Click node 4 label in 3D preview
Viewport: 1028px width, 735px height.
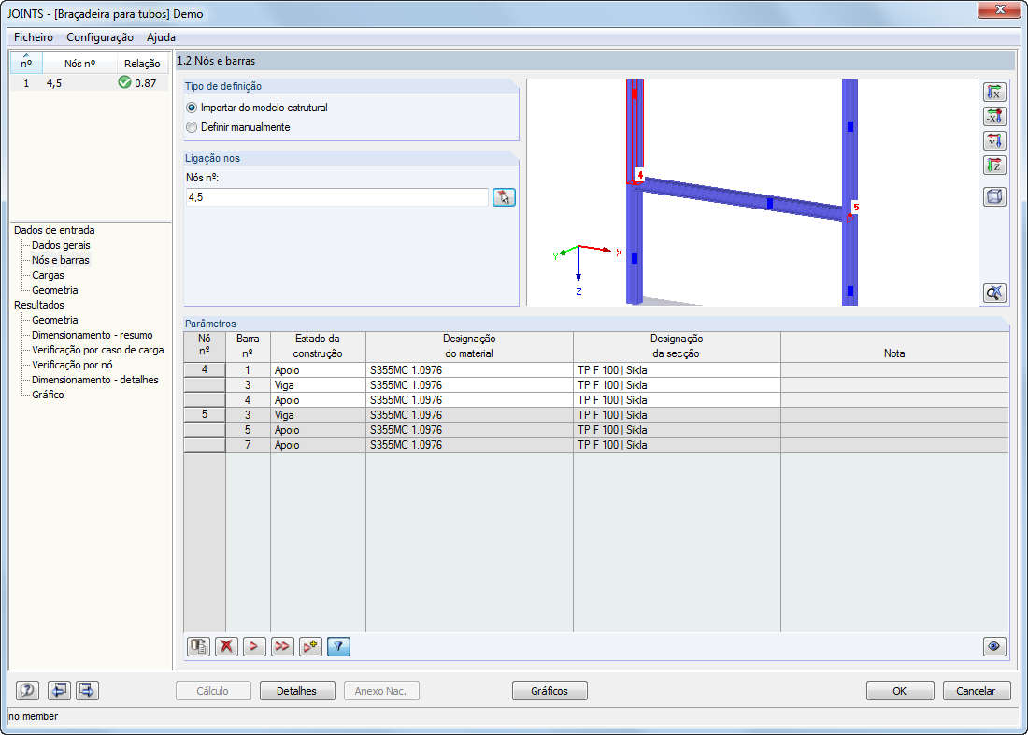[640, 175]
